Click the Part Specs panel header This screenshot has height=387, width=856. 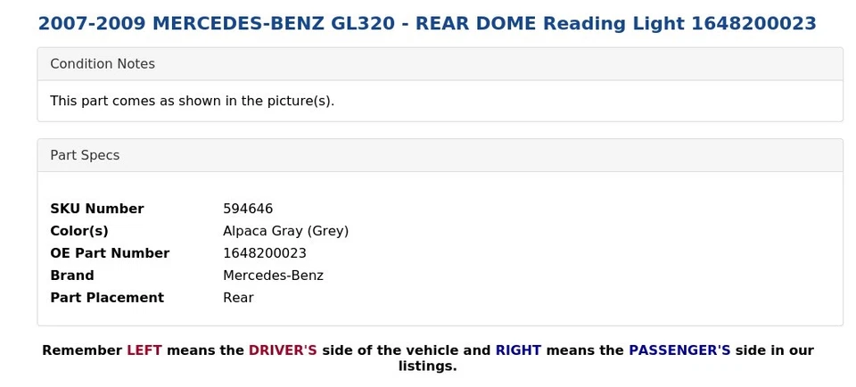[440, 155]
